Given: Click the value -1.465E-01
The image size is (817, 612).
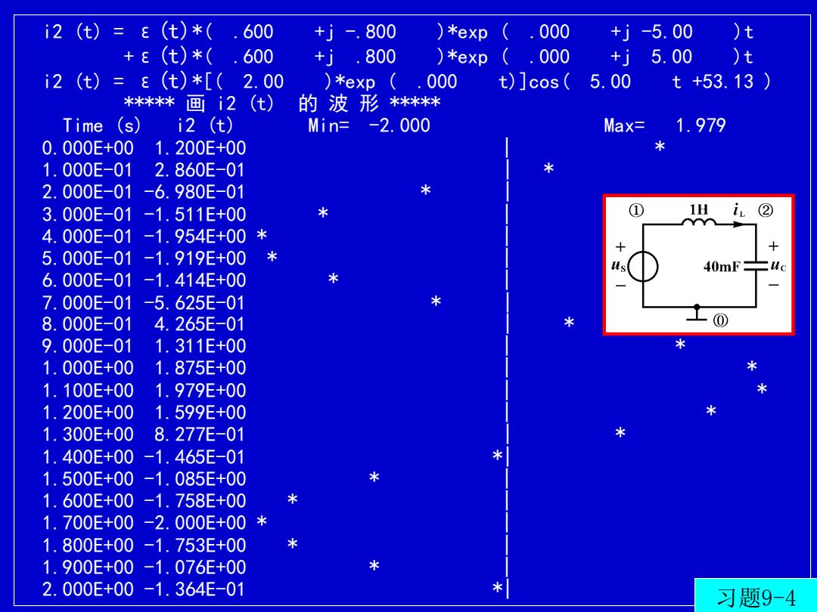Looking at the screenshot, I should (194, 457).
